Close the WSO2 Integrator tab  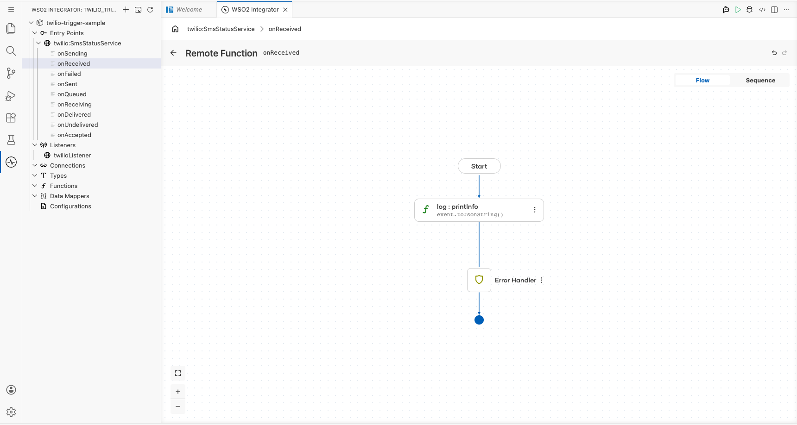click(x=285, y=10)
